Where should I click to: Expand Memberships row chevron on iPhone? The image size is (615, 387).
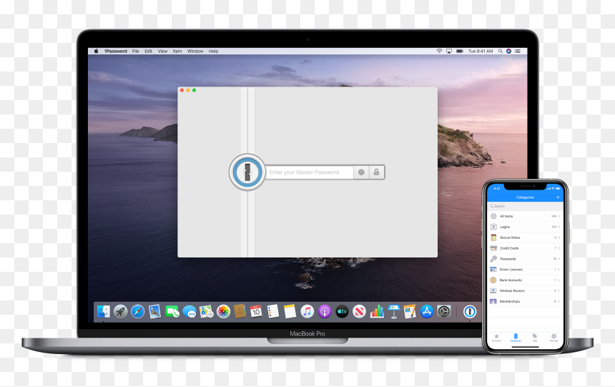(x=559, y=301)
